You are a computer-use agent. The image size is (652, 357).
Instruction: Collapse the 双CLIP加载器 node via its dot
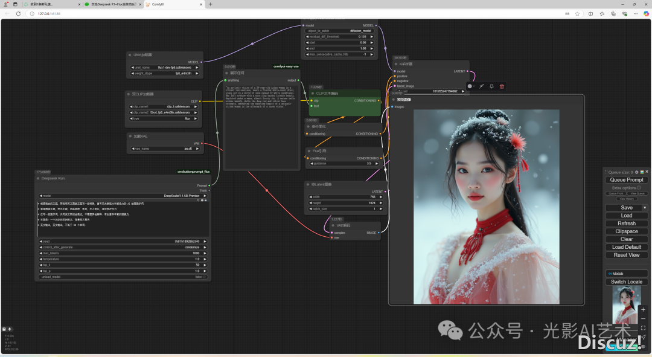click(x=129, y=94)
